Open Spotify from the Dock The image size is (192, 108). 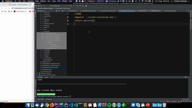coord(109,105)
